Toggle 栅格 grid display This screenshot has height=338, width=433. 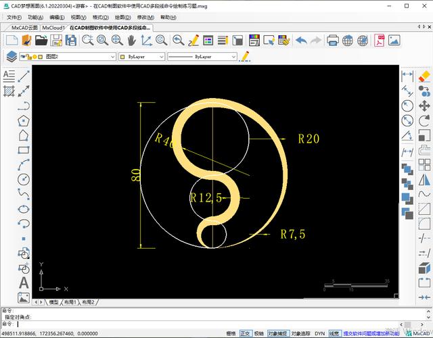tap(231, 333)
